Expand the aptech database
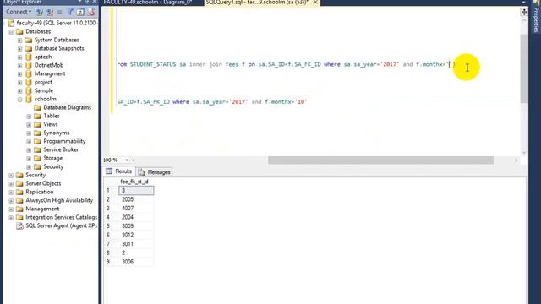541x304 pixels. (x=20, y=57)
